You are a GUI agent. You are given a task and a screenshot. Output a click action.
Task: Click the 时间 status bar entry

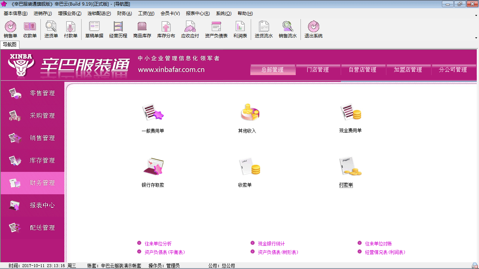click(x=42, y=266)
